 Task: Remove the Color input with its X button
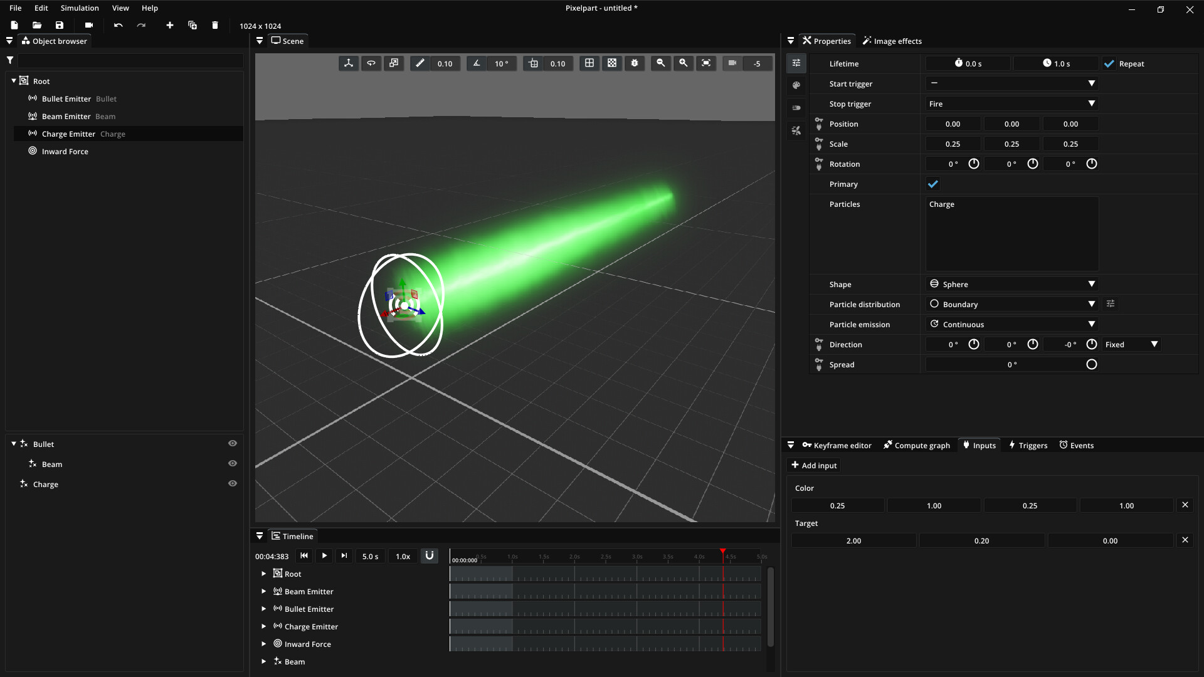[x=1185, y=505]
